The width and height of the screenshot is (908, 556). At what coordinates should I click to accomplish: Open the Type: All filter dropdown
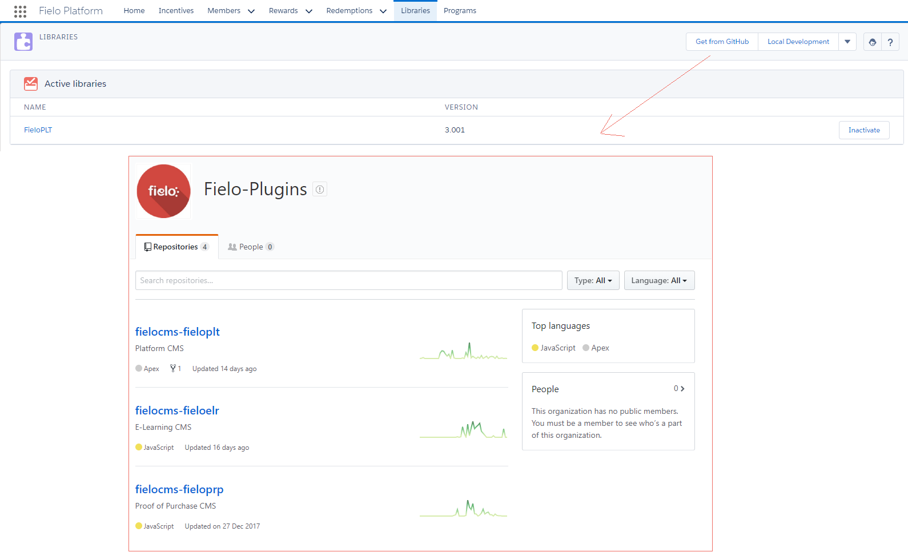[x=593, y=280]
